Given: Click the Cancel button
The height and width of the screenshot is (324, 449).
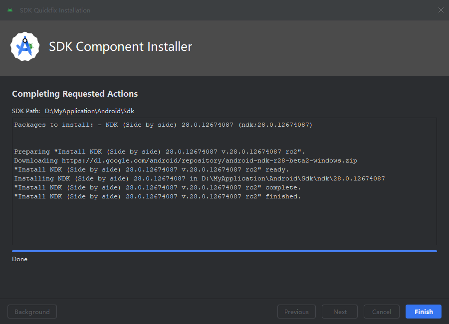Looking at the screenshot, I should [382, 312].
